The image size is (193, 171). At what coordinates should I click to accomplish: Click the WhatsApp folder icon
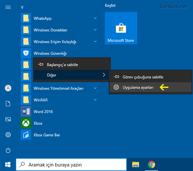tap(26, 18)
